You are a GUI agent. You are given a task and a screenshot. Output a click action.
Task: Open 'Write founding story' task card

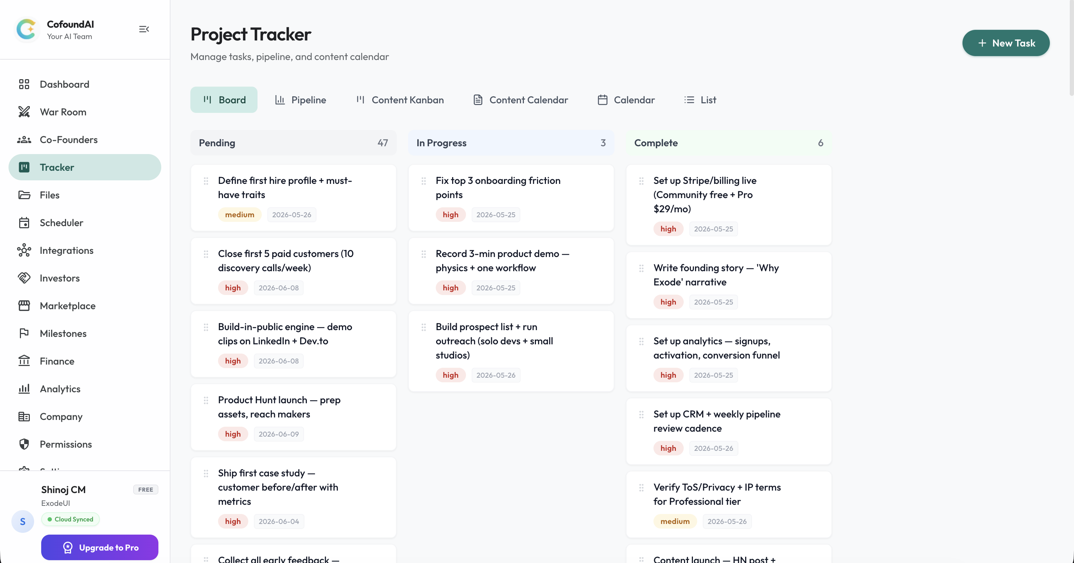729,285
